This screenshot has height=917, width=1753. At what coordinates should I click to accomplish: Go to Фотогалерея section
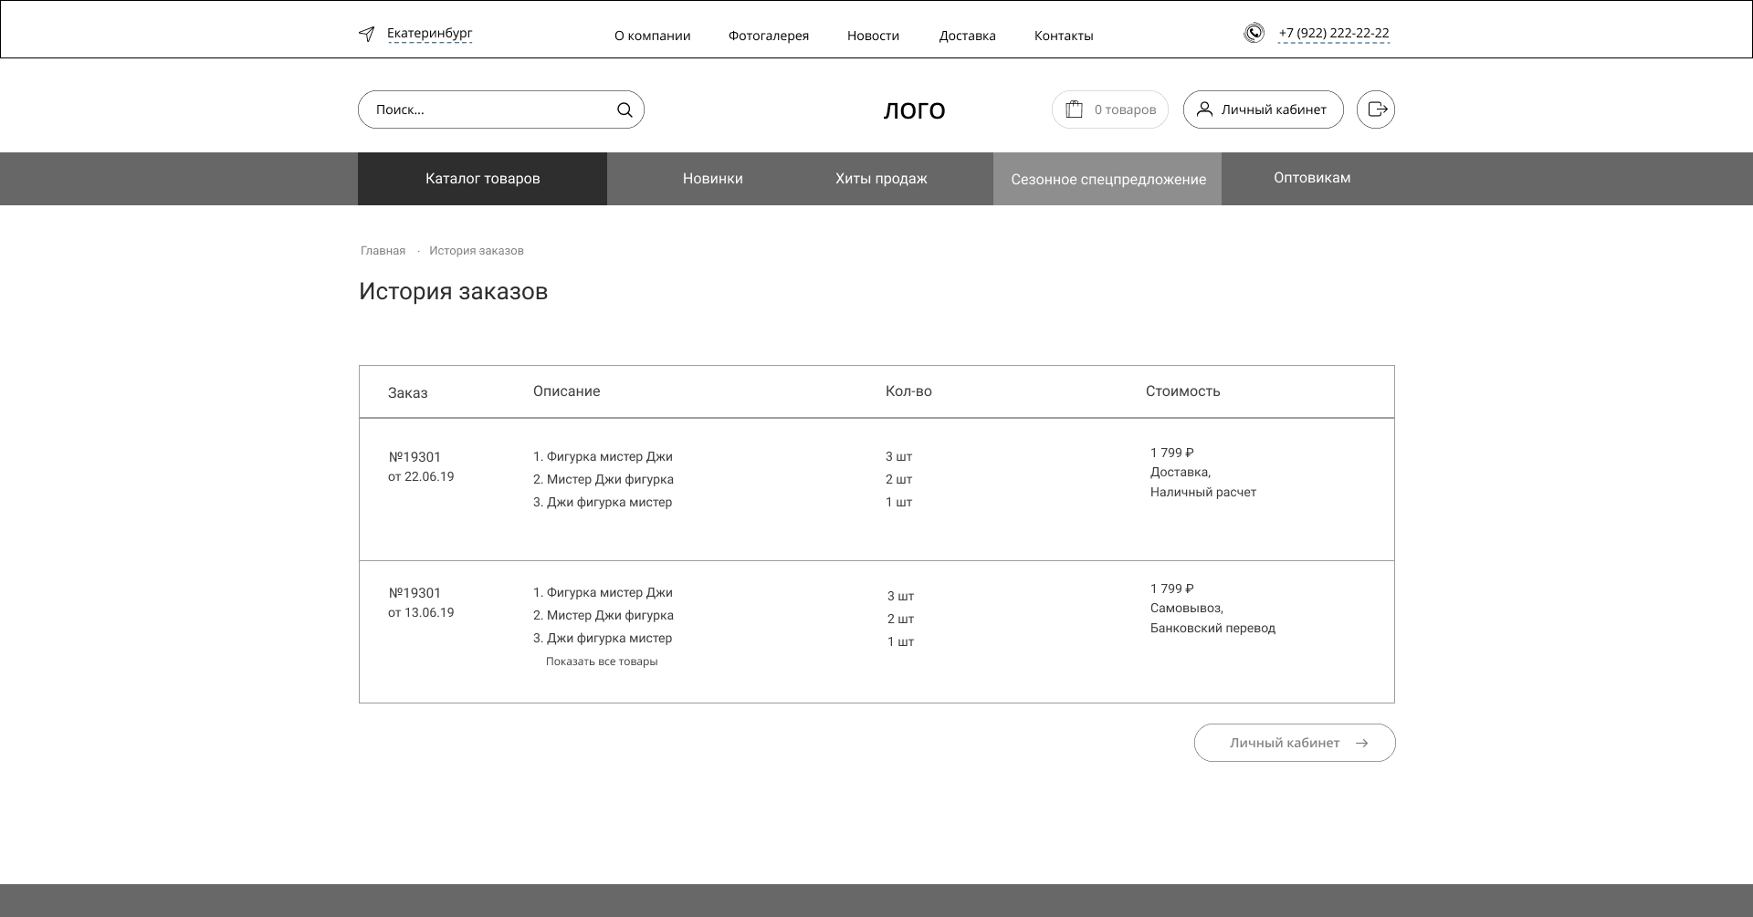[768, 36]
